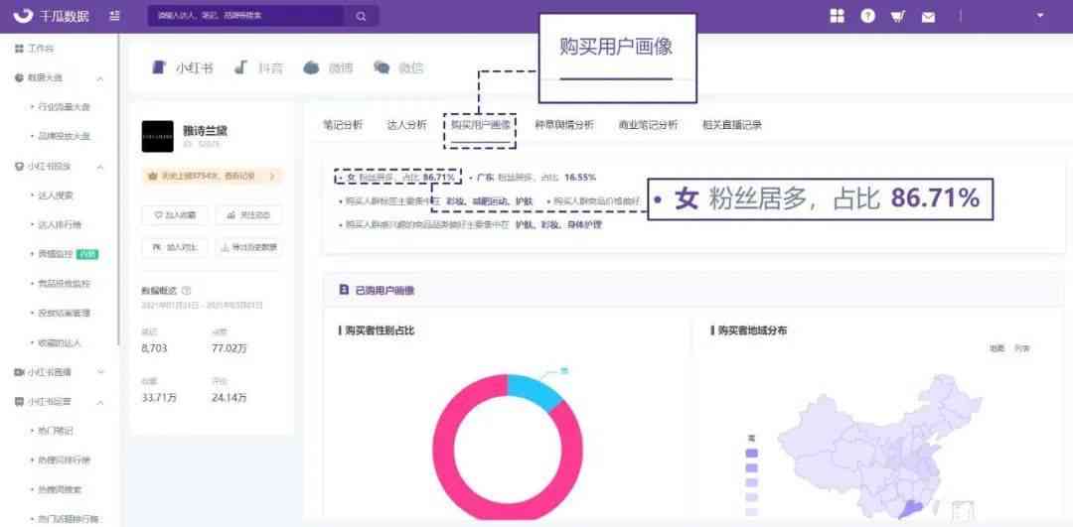Click the info icon next to 数据概览
This screenshot has width=1073, height=527.
(186, 291)
